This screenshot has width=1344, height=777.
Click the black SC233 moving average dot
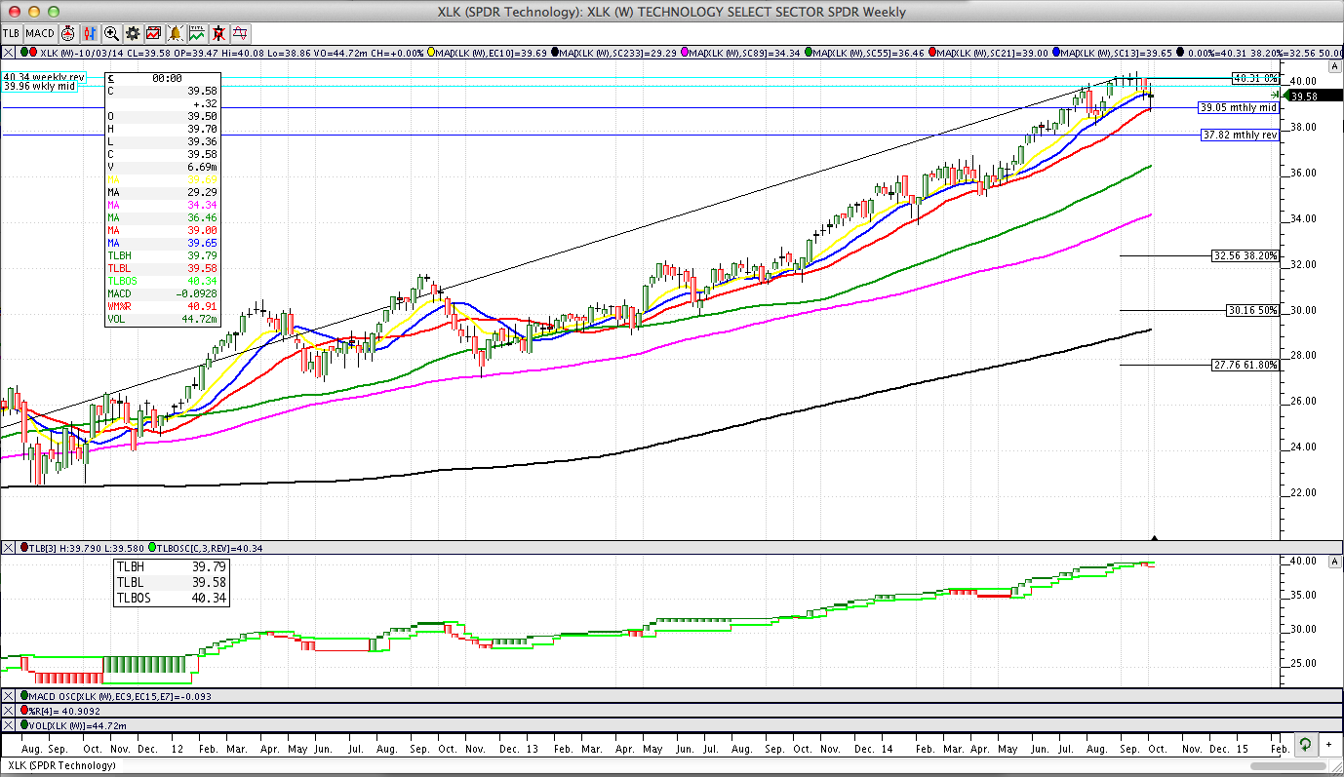point(554,53)
